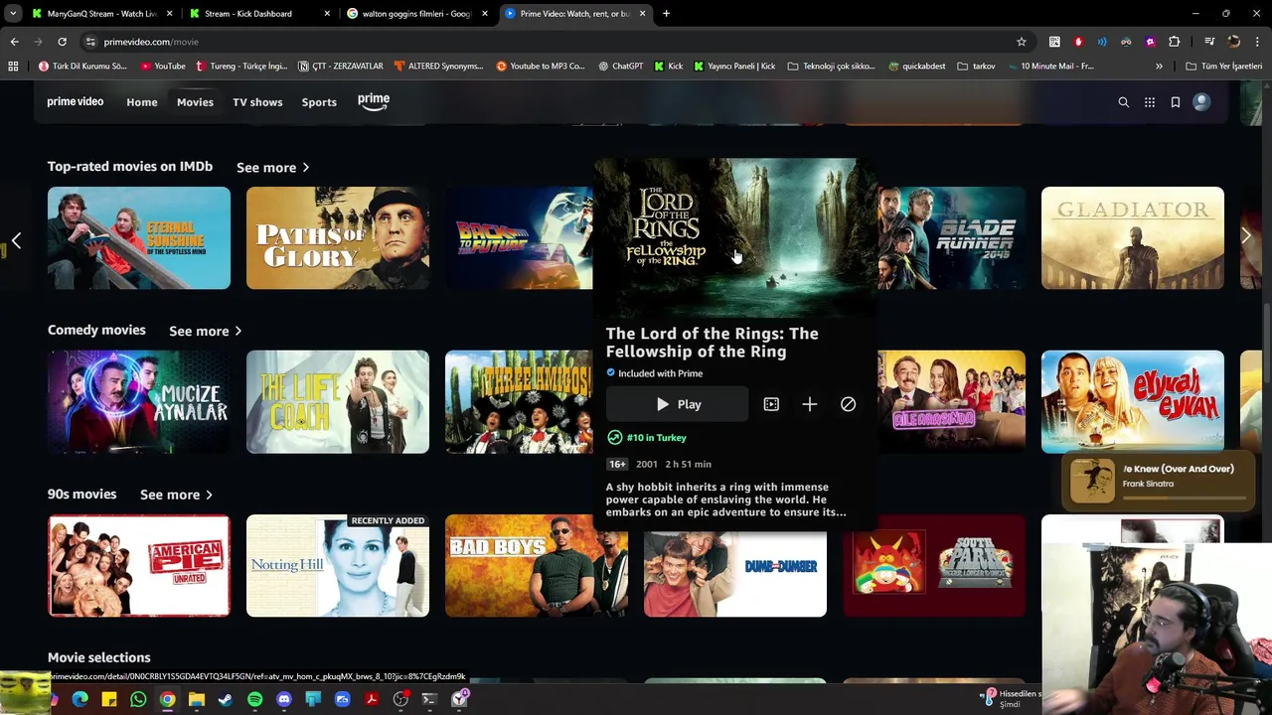This screenshot has width=1272, height=715.
Task: Open the YouTube bookmark
Action: (163, 67)
